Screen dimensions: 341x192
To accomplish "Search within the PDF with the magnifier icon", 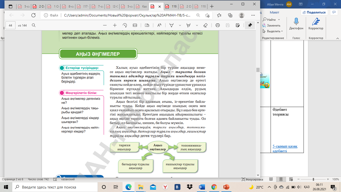I will [x=34, y=25].
